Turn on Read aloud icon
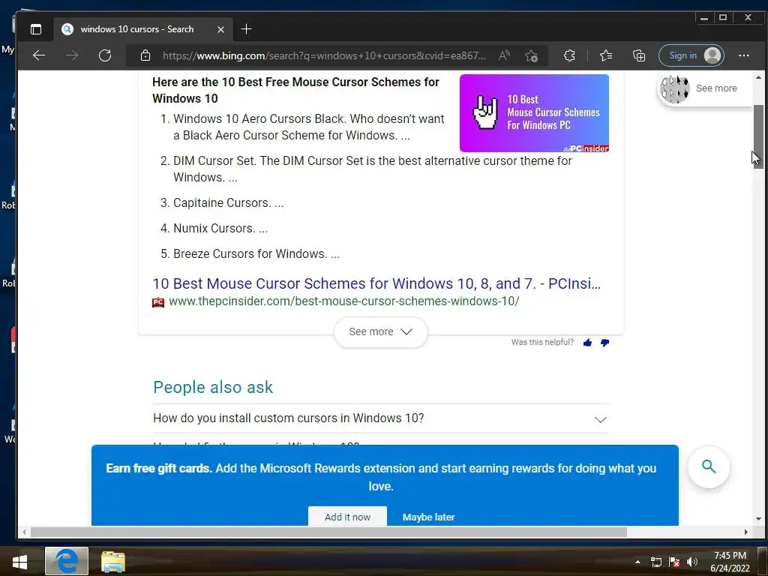 tap(504, 55)
